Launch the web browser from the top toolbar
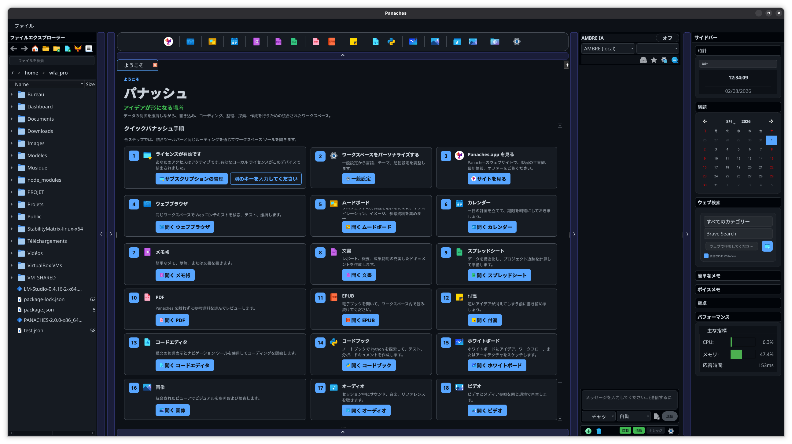The height and width of the screenshot is (444, 792). point(190,42)
